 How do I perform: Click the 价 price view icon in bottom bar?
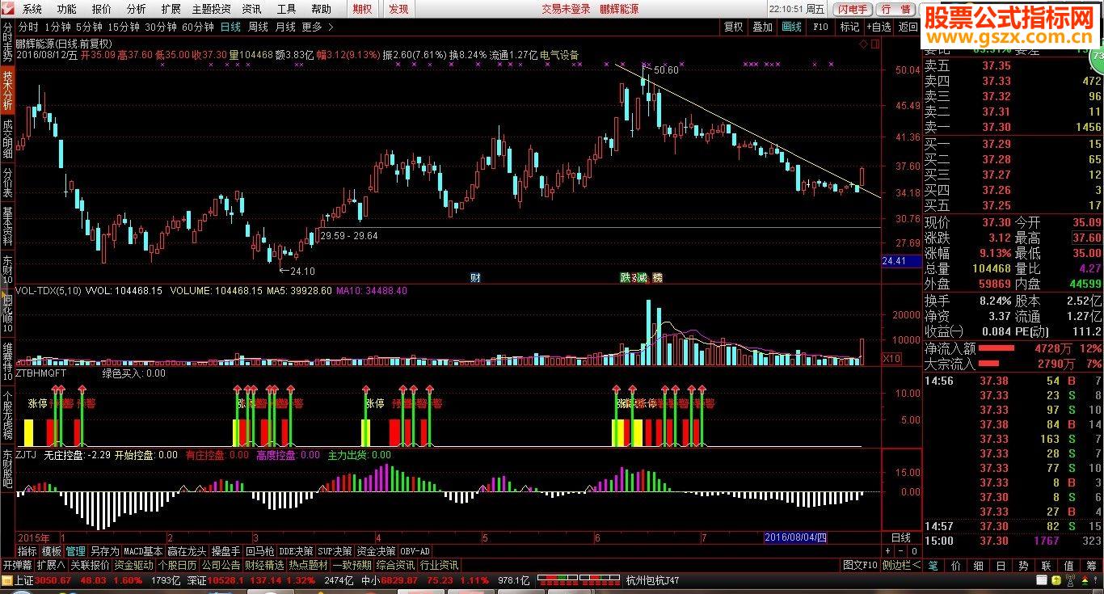(x=955, y=566)
